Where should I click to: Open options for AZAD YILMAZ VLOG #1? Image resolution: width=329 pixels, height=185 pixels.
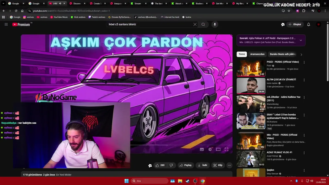[x=304, y=153]
